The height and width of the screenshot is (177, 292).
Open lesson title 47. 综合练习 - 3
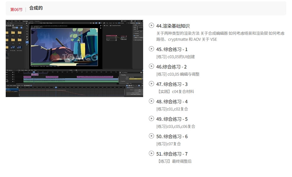tap(172, 84)
